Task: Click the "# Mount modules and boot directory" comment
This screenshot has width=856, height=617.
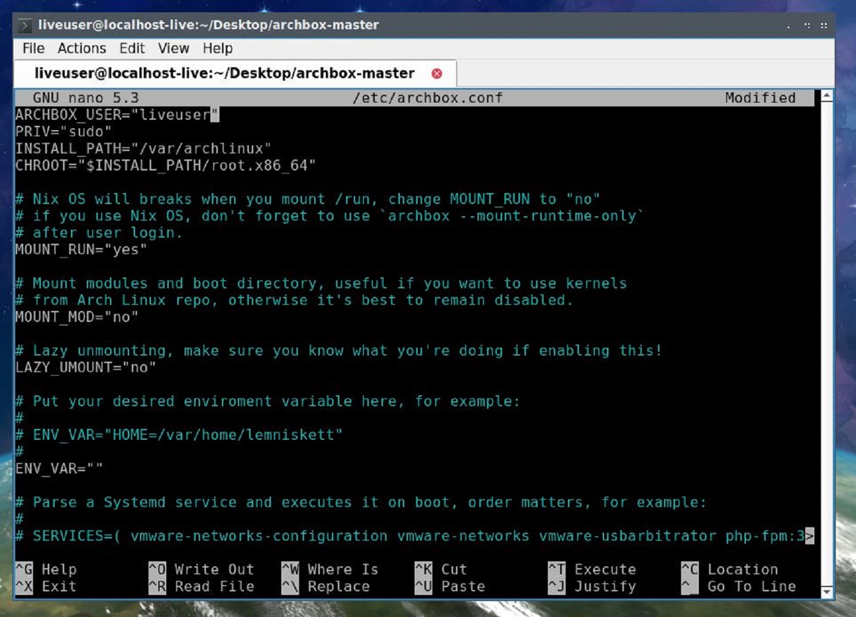Action: tap(321, 283)
